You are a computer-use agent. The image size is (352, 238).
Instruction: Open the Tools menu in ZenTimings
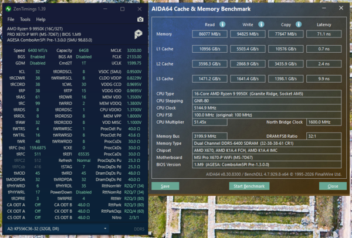25,19
